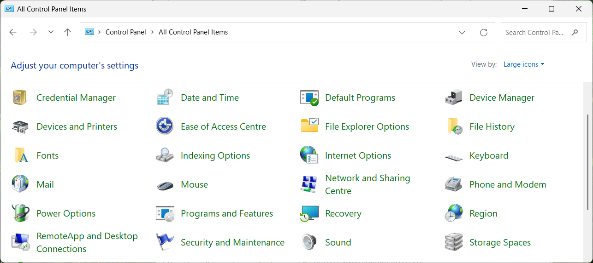Click the Security and Maintenance flag icon

[x=165, y=242]
